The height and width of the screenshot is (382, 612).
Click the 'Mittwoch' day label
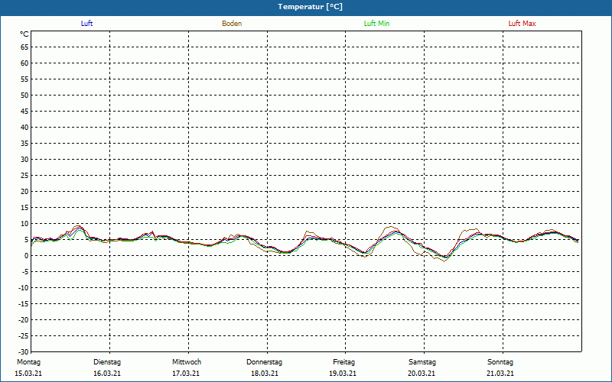point(187,362)
